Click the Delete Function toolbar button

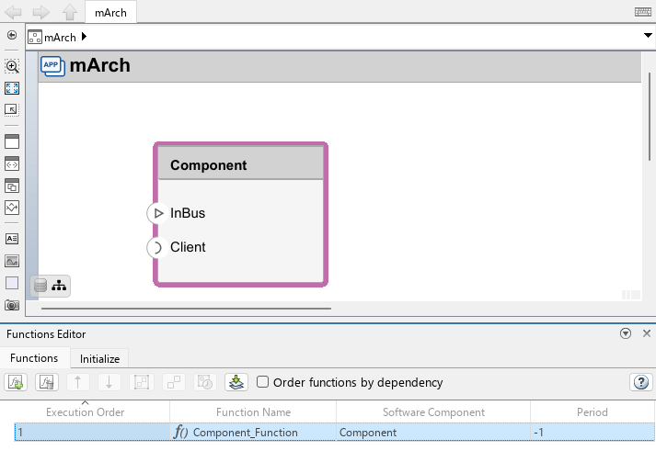point(47,382)
